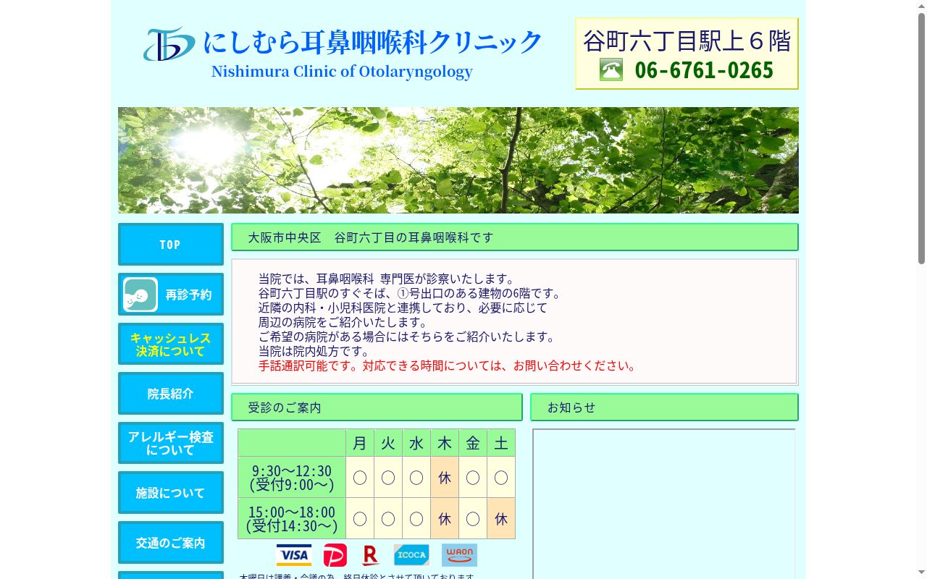Click the afternoon 休 cell under 木
The width and height of the screenshot is (927, 579).
tap(445, 518)
